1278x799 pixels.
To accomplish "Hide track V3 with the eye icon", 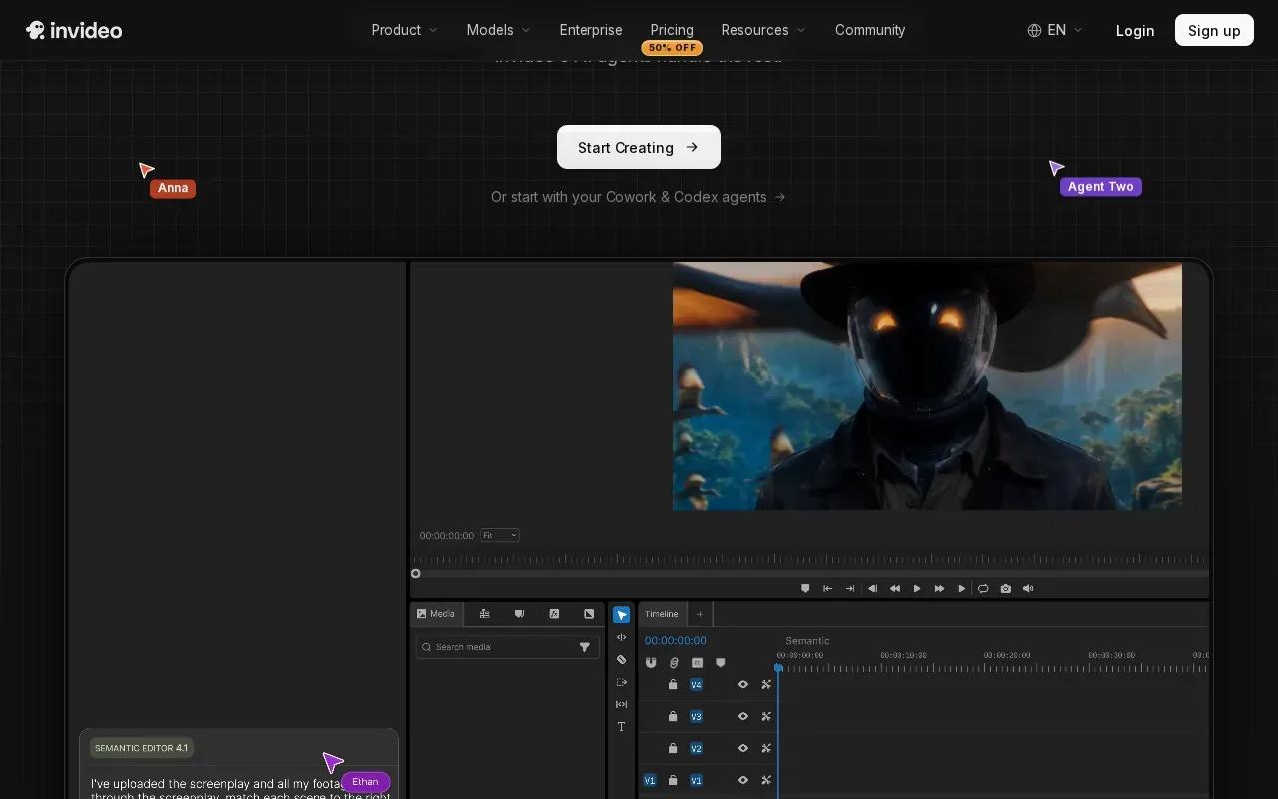I will (x=743, y=717).
